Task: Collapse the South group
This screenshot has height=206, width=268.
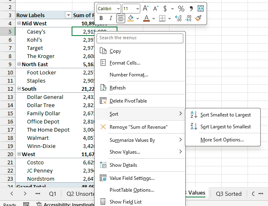Action: [19, 89]
